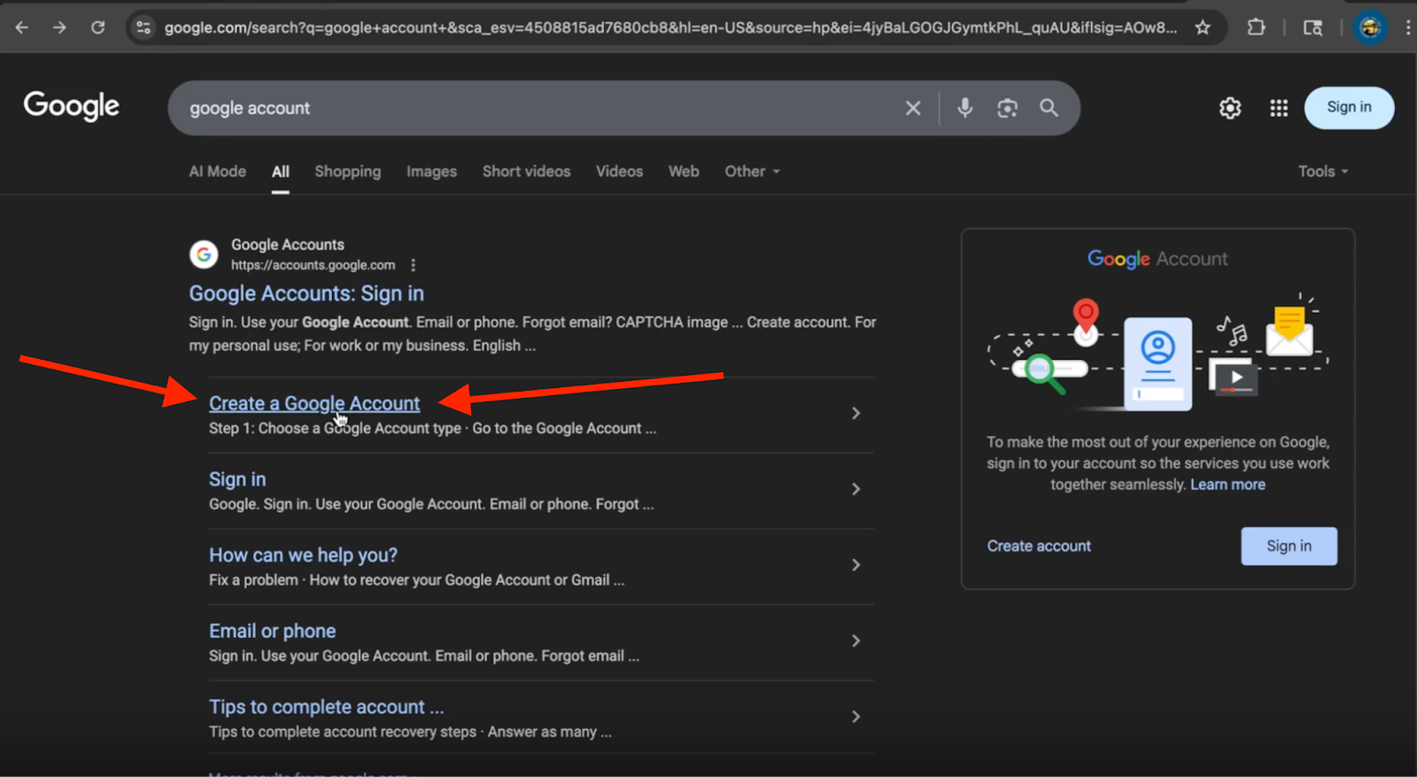
Task: Go forward with the browser forward arrow
Action: 59,27
